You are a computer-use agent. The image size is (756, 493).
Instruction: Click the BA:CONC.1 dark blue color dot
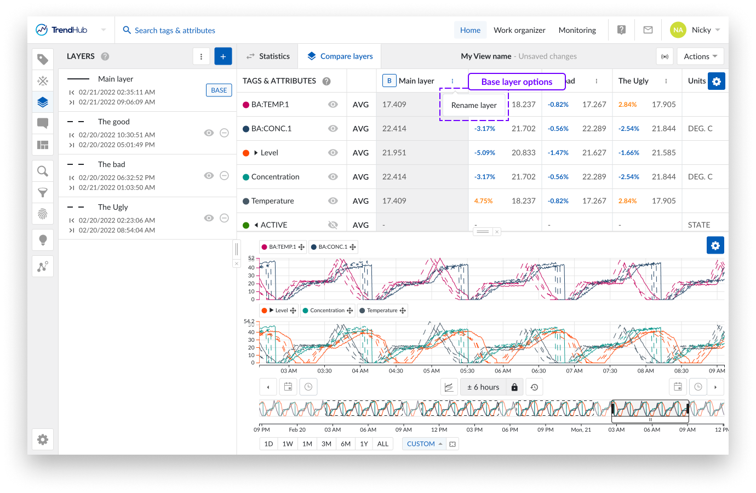point(246,129)
